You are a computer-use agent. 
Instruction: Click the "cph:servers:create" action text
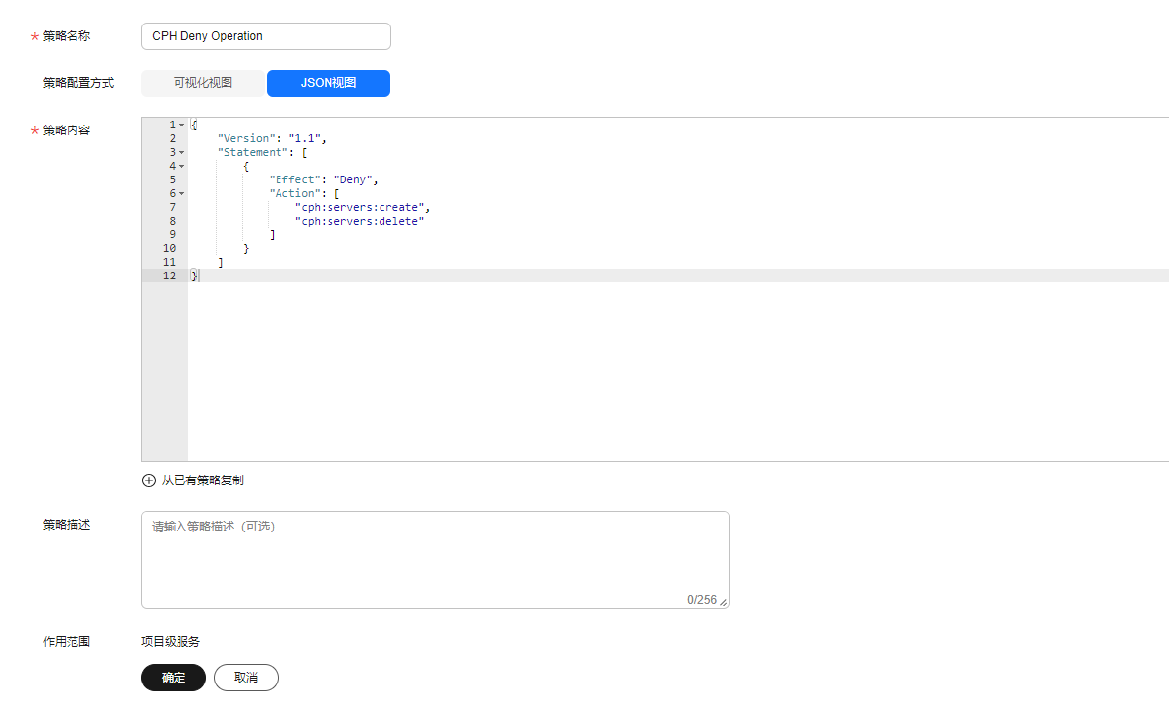point(362,207)
